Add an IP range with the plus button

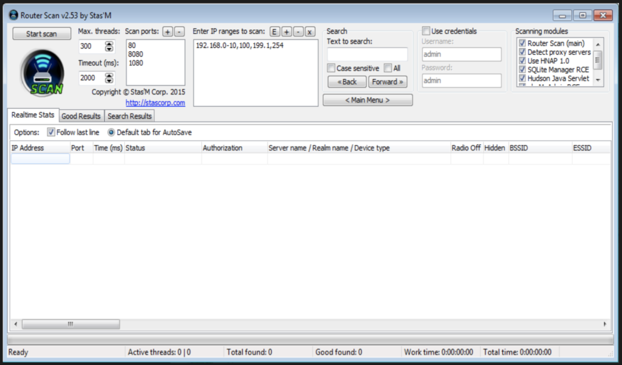click(x=287, y=32)
